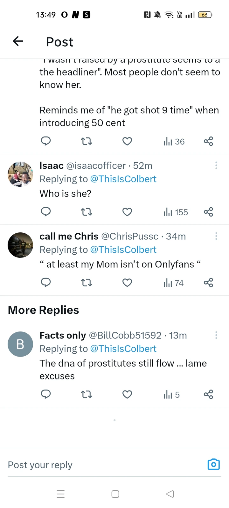This screenshot has height=508, width=229.
Task: Tap the Post your reply field
Action: (x=102, y=465)
